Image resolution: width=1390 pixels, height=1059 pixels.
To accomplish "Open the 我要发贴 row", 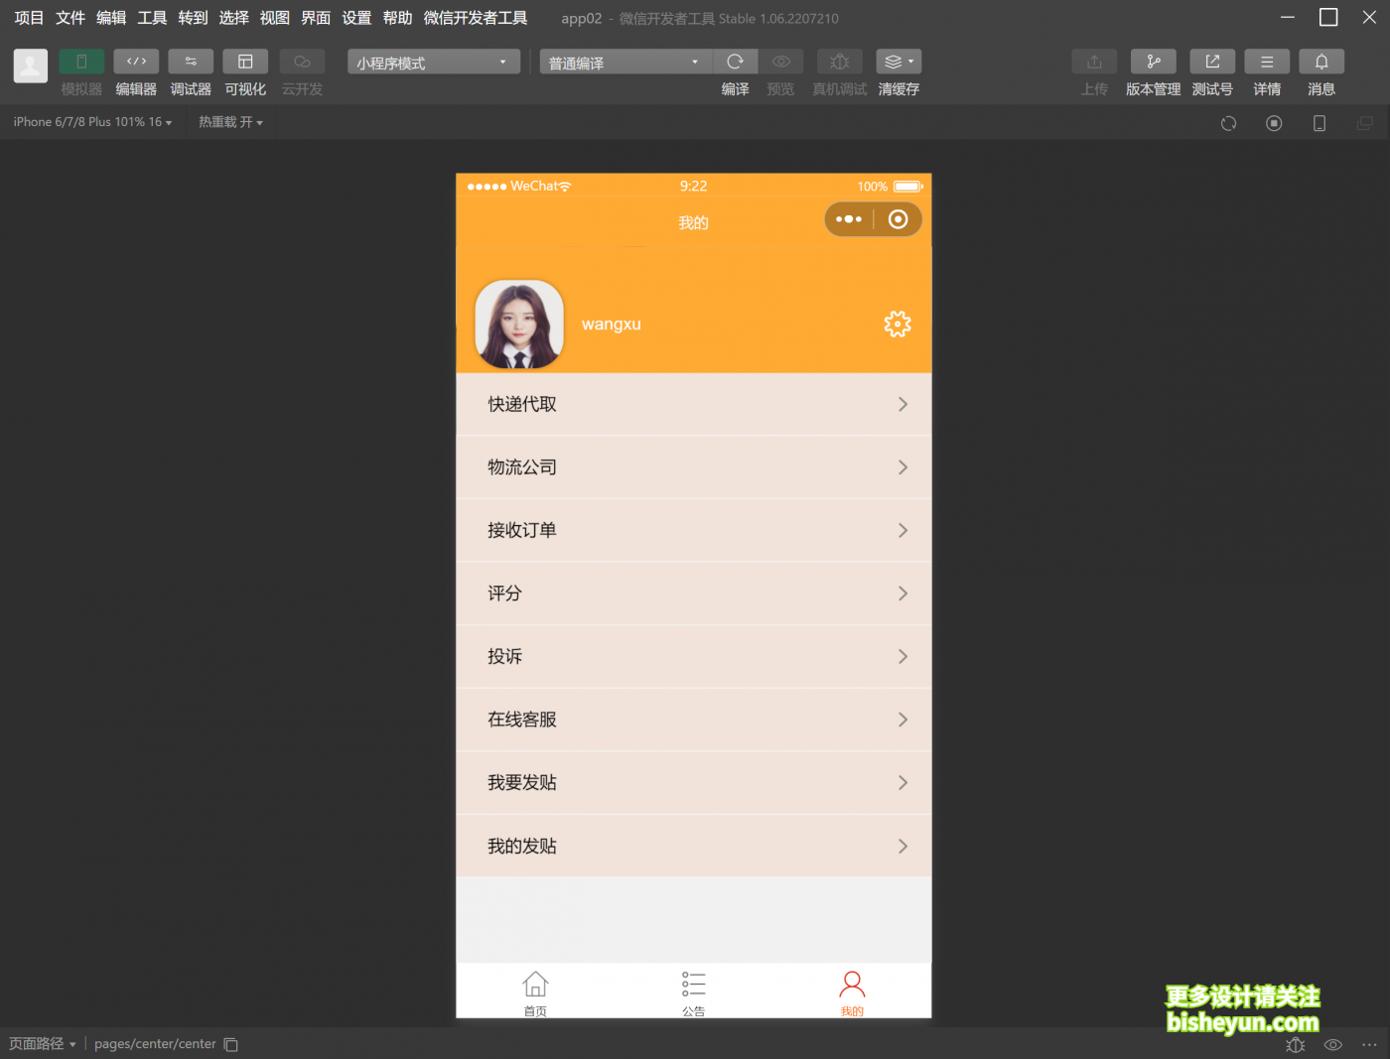I will click(x=694, y=783).
